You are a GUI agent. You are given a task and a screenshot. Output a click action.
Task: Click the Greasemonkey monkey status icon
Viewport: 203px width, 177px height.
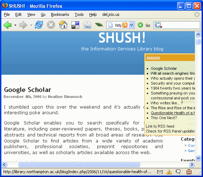click(189, 172)
